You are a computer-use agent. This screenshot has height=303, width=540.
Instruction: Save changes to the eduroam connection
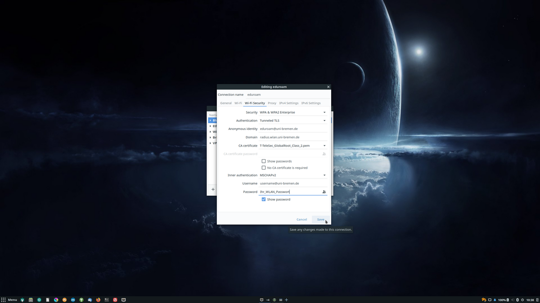(320, 219)
